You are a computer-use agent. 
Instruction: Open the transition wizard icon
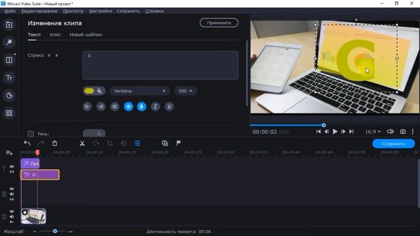click(x=165, y=144)
